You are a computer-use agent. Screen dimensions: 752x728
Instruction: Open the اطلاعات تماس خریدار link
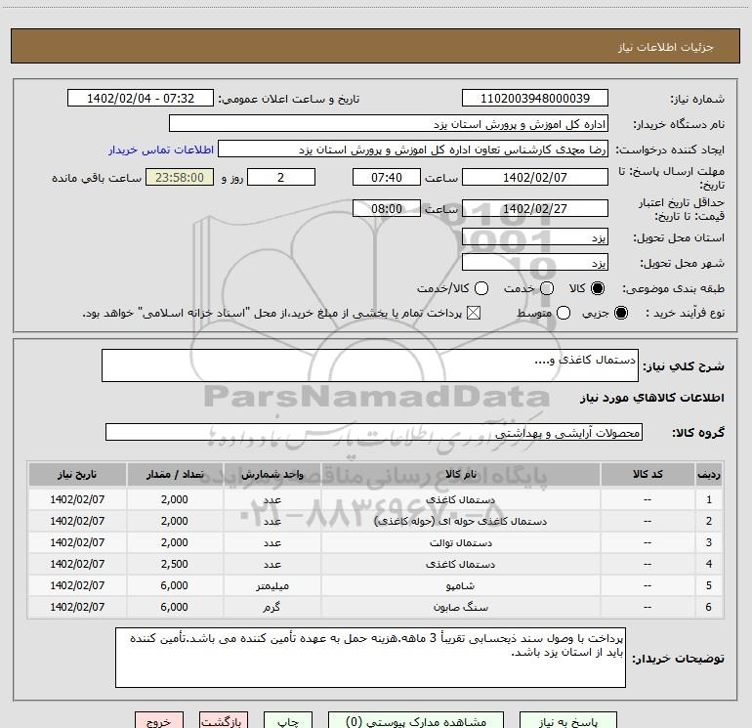[x=161, y=150]
